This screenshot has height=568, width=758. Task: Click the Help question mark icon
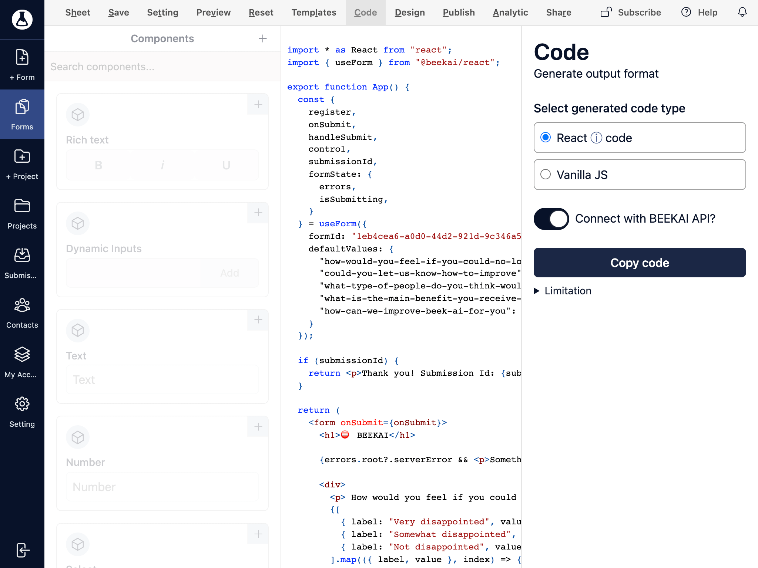(x=686, y=12)
